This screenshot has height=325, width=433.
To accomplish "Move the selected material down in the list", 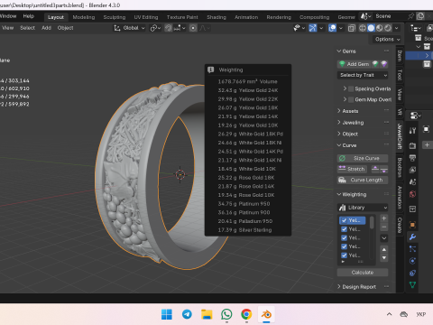I will coord(384,258).
